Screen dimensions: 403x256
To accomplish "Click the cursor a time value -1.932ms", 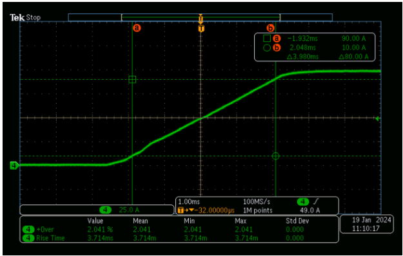I will pyautogui.click(x=302, y=39).
